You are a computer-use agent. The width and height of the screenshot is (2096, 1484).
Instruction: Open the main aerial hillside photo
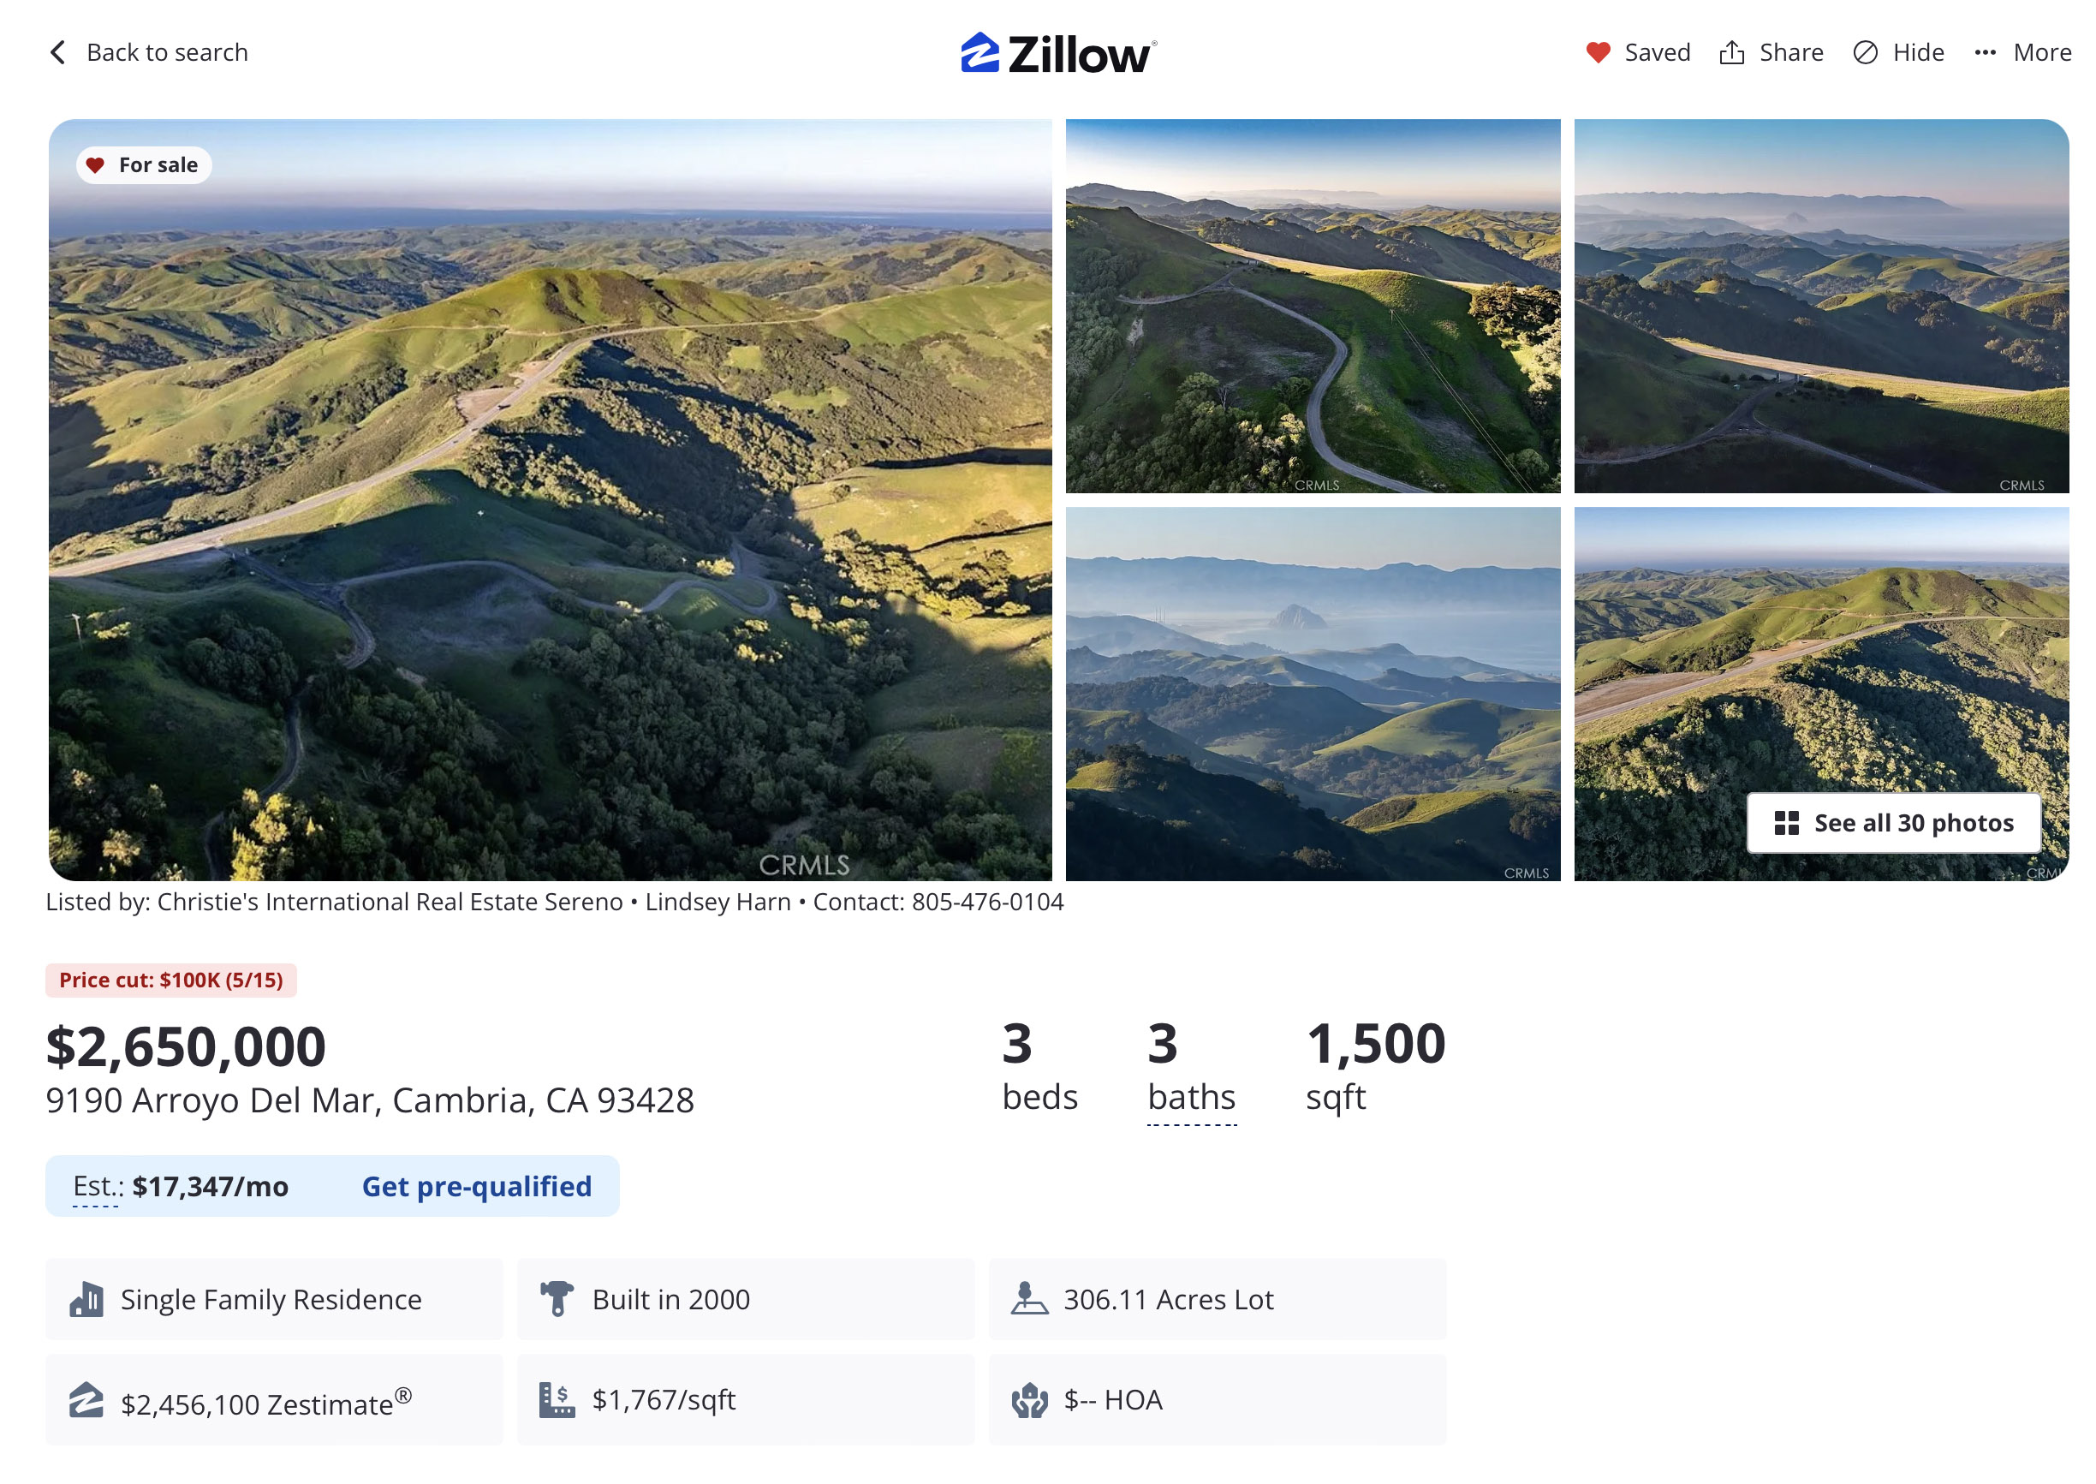pyautogui.click(x=549, y=499)
